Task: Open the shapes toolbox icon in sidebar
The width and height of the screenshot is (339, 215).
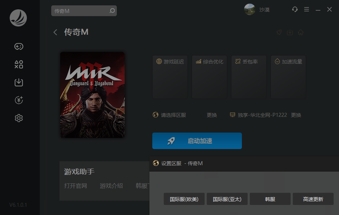Action: coord(19,64)
